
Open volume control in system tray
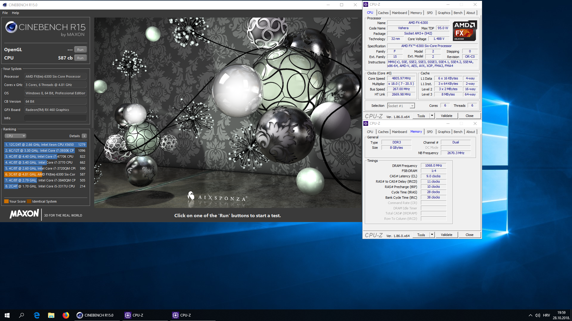[538, 315]
